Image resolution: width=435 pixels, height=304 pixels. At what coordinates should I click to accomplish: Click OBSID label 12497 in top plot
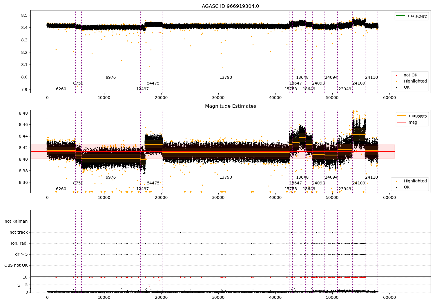point(143,89)
